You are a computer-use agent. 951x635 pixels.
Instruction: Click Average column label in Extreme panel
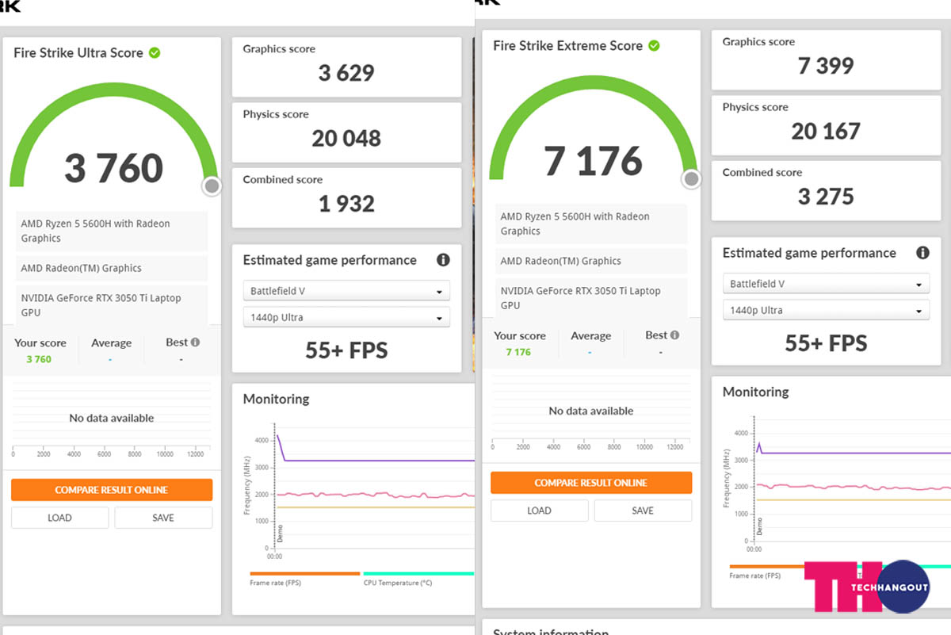(590, 336)
